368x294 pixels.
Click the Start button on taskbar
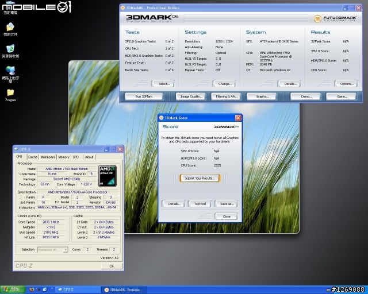tap(13, 289)
